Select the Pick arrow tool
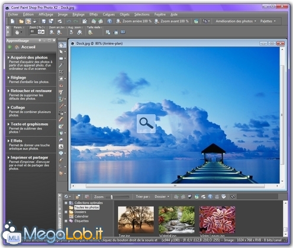The image size is (293, 248). coord(61,51)
